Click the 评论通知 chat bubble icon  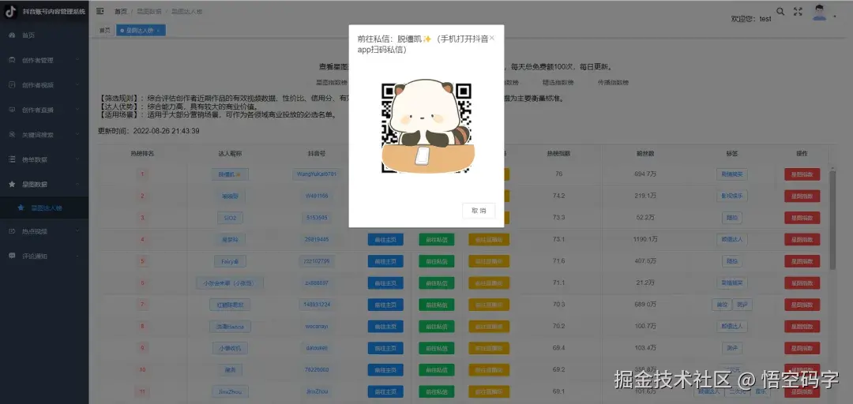(12, 256)
